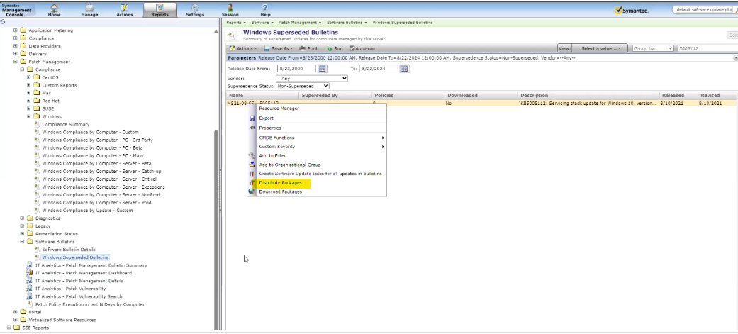This screenshot has height=334, width=738.
Task: Open calendar picker for the To date
Action: (x=405, y=69)
